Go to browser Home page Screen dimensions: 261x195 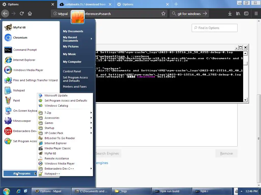pyautogui.click(x=30, y=14)
